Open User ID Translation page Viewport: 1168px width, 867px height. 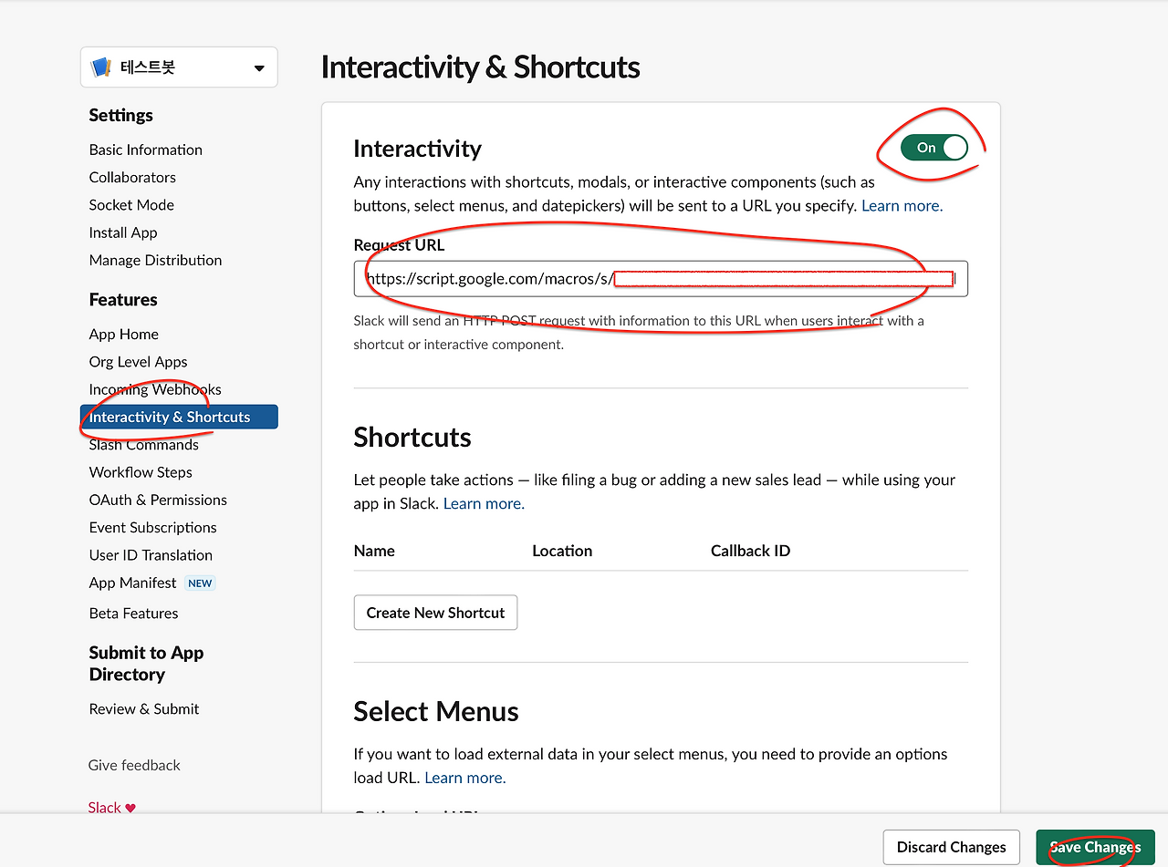151,555
